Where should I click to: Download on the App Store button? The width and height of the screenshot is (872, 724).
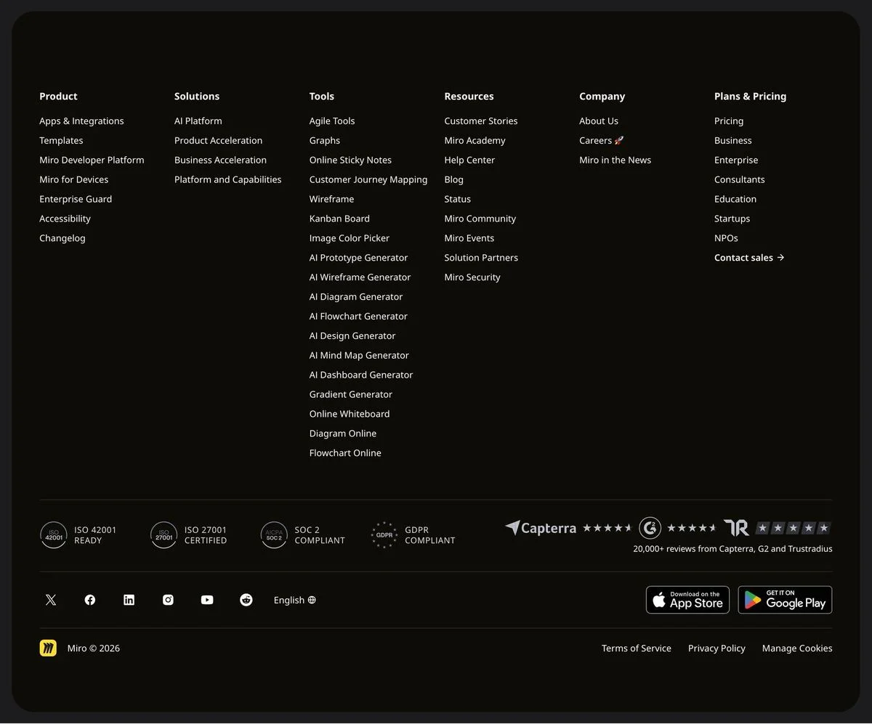point(687,600)
